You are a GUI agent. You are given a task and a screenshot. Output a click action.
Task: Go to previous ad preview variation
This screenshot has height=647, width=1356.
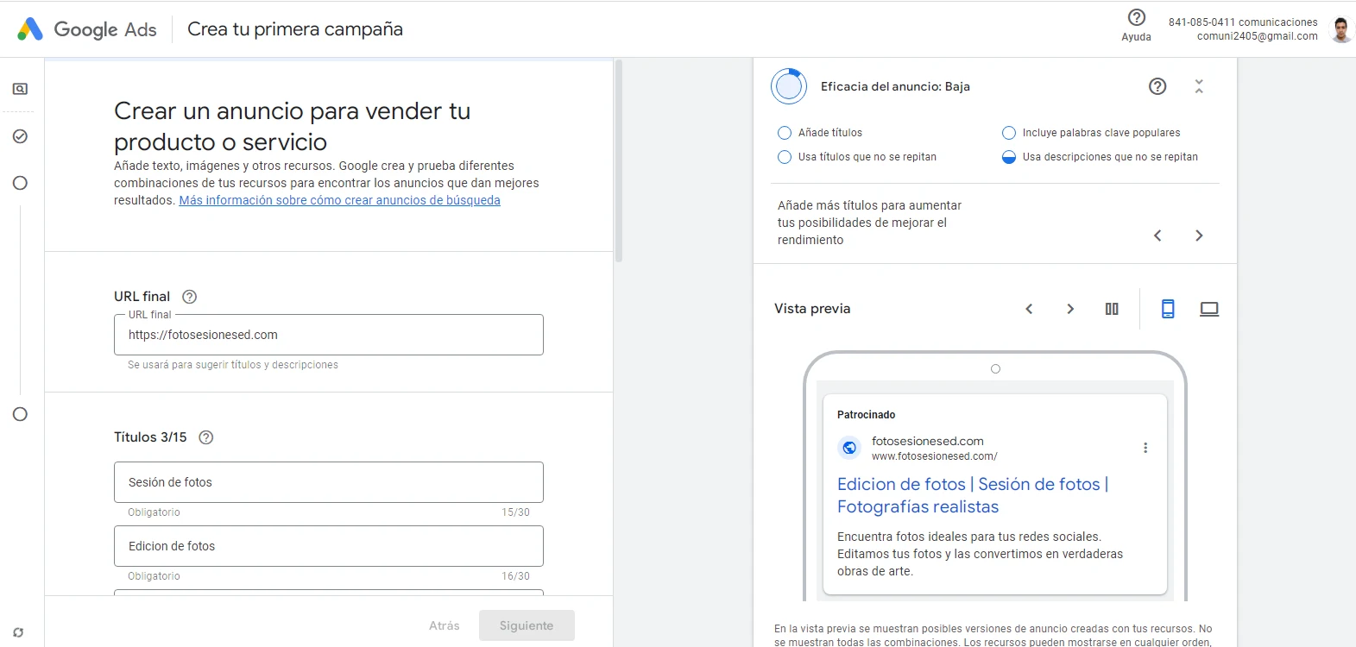(x=1029, y=309)
